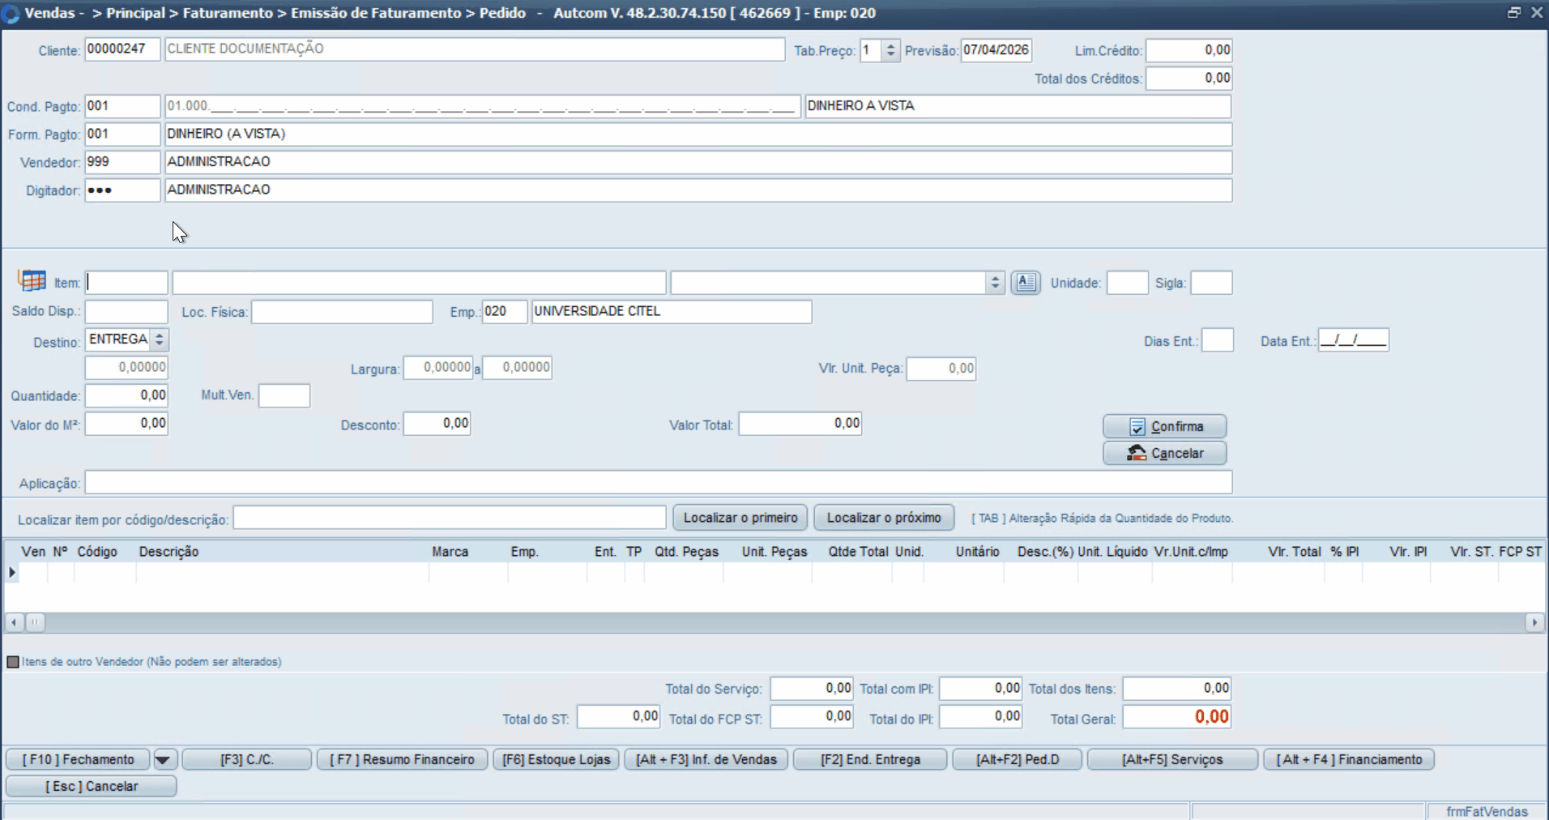
Task: Click the Descrição column header
Action: [169, 552]
